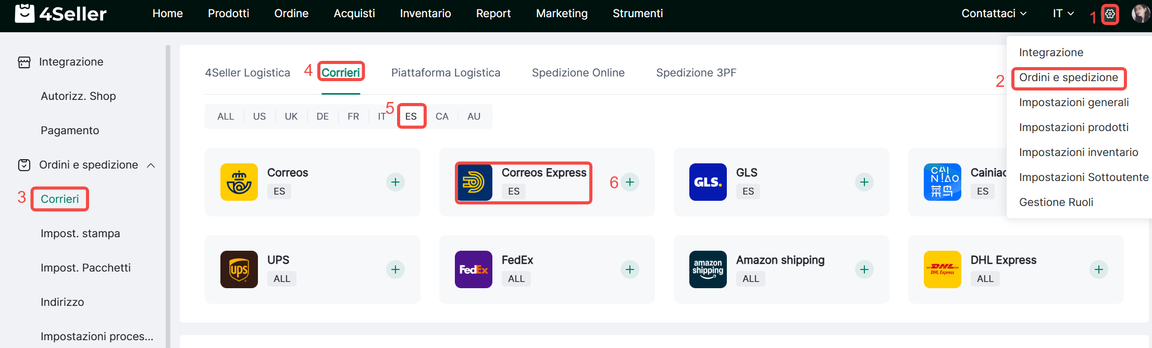Choose Ordini e spedizione in settings menu
This screenshot has width=1152, height=348.
pyautogui.click(x=1068, y=78)
